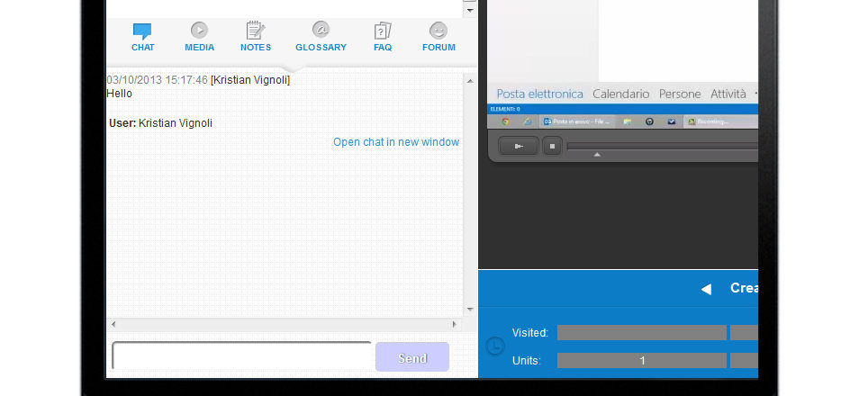Click the chat scroll-up arrow
Screen dimensions: 859x396
coord(470,81)
